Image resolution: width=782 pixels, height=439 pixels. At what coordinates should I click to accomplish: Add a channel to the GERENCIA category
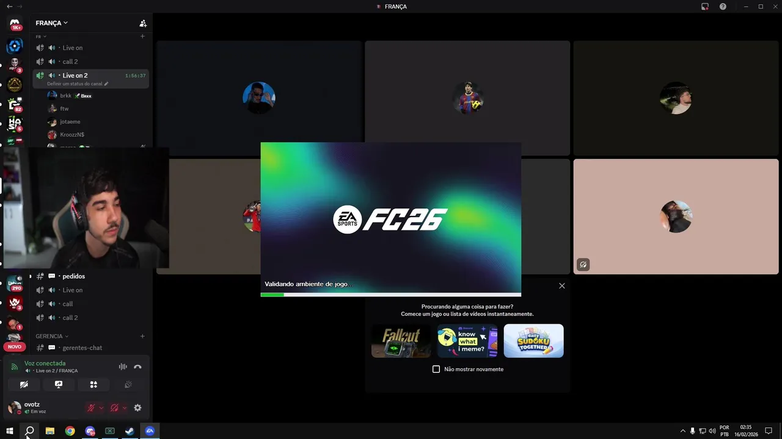pyautogui.click(x=142, y=336)
